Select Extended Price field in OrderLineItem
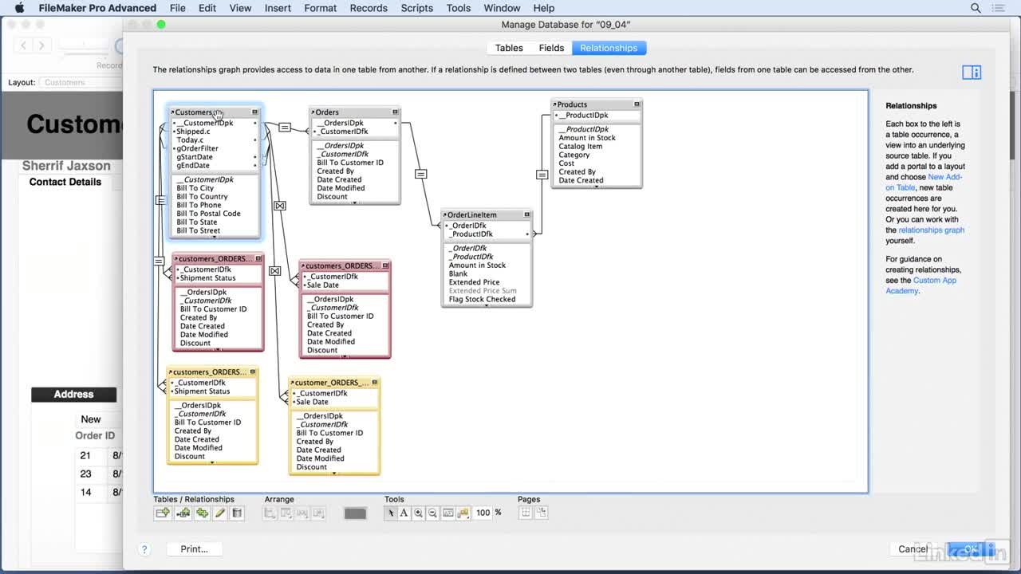Screen dimensions: 1021x574 (474, 282)
